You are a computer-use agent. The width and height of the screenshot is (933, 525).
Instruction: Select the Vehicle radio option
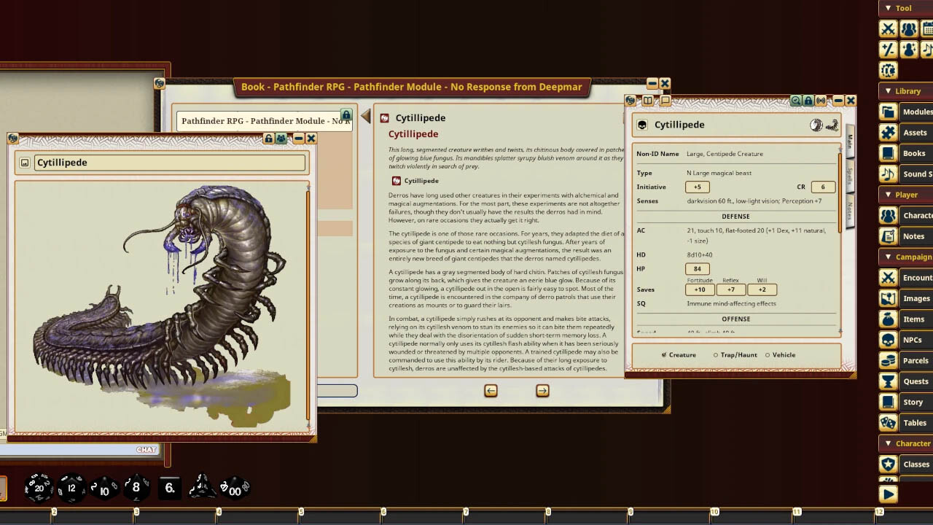pyautogui.click(x=768, y=355)
